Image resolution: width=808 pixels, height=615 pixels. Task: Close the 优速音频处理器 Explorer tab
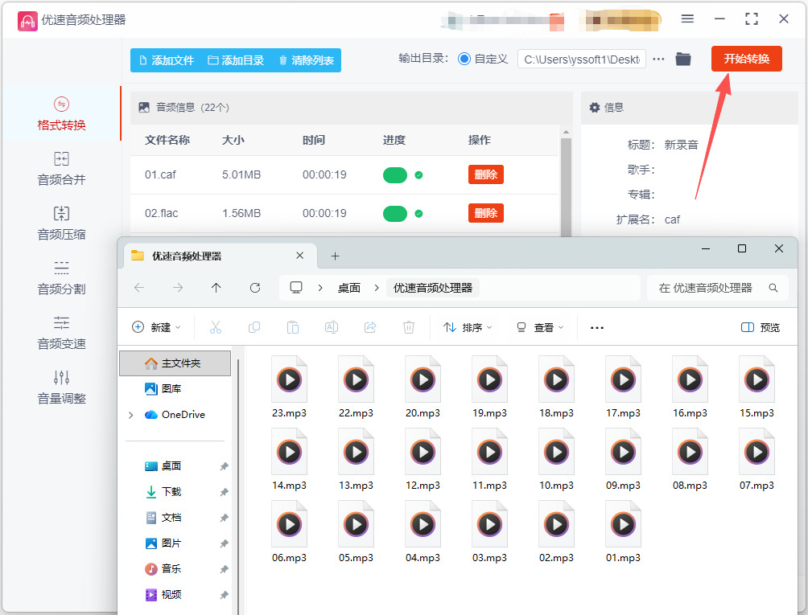300,256
